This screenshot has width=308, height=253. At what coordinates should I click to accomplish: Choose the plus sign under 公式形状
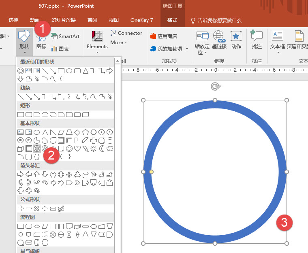click(x=20, y=208)
